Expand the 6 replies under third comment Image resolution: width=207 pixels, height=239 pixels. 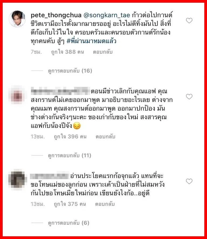pyautogui.click(x=68, y=223)
